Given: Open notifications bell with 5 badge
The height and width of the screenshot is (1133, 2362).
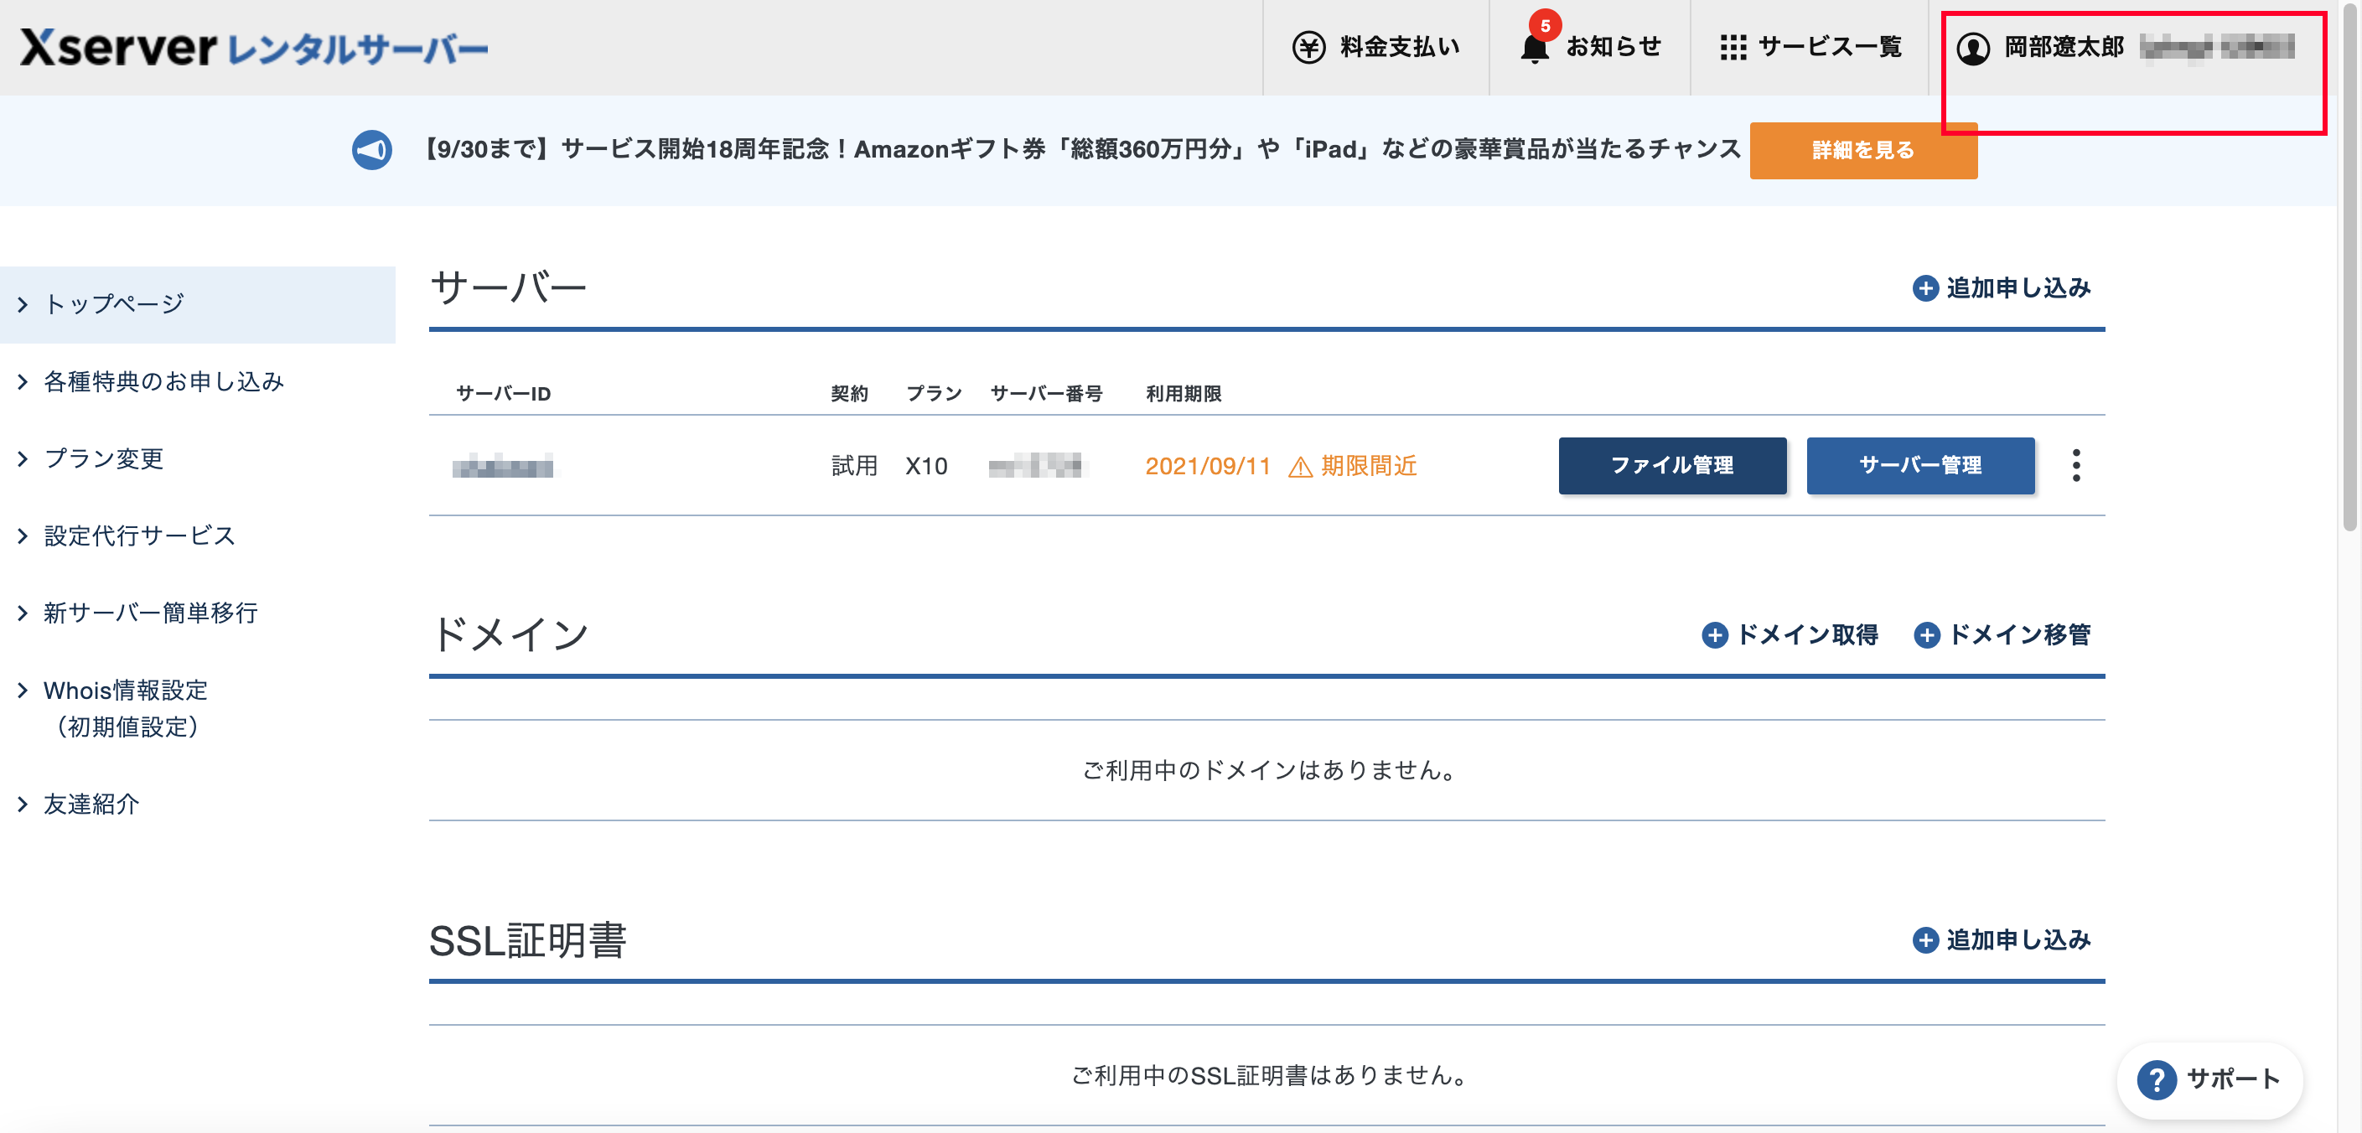Looking at the screenshot, I should [1534, 47].
